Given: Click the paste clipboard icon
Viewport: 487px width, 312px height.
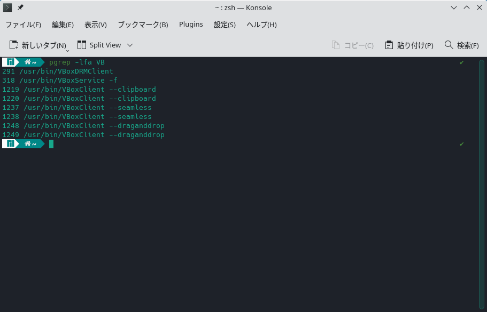Looking at the screenshot, I should (x=389, y=45).
